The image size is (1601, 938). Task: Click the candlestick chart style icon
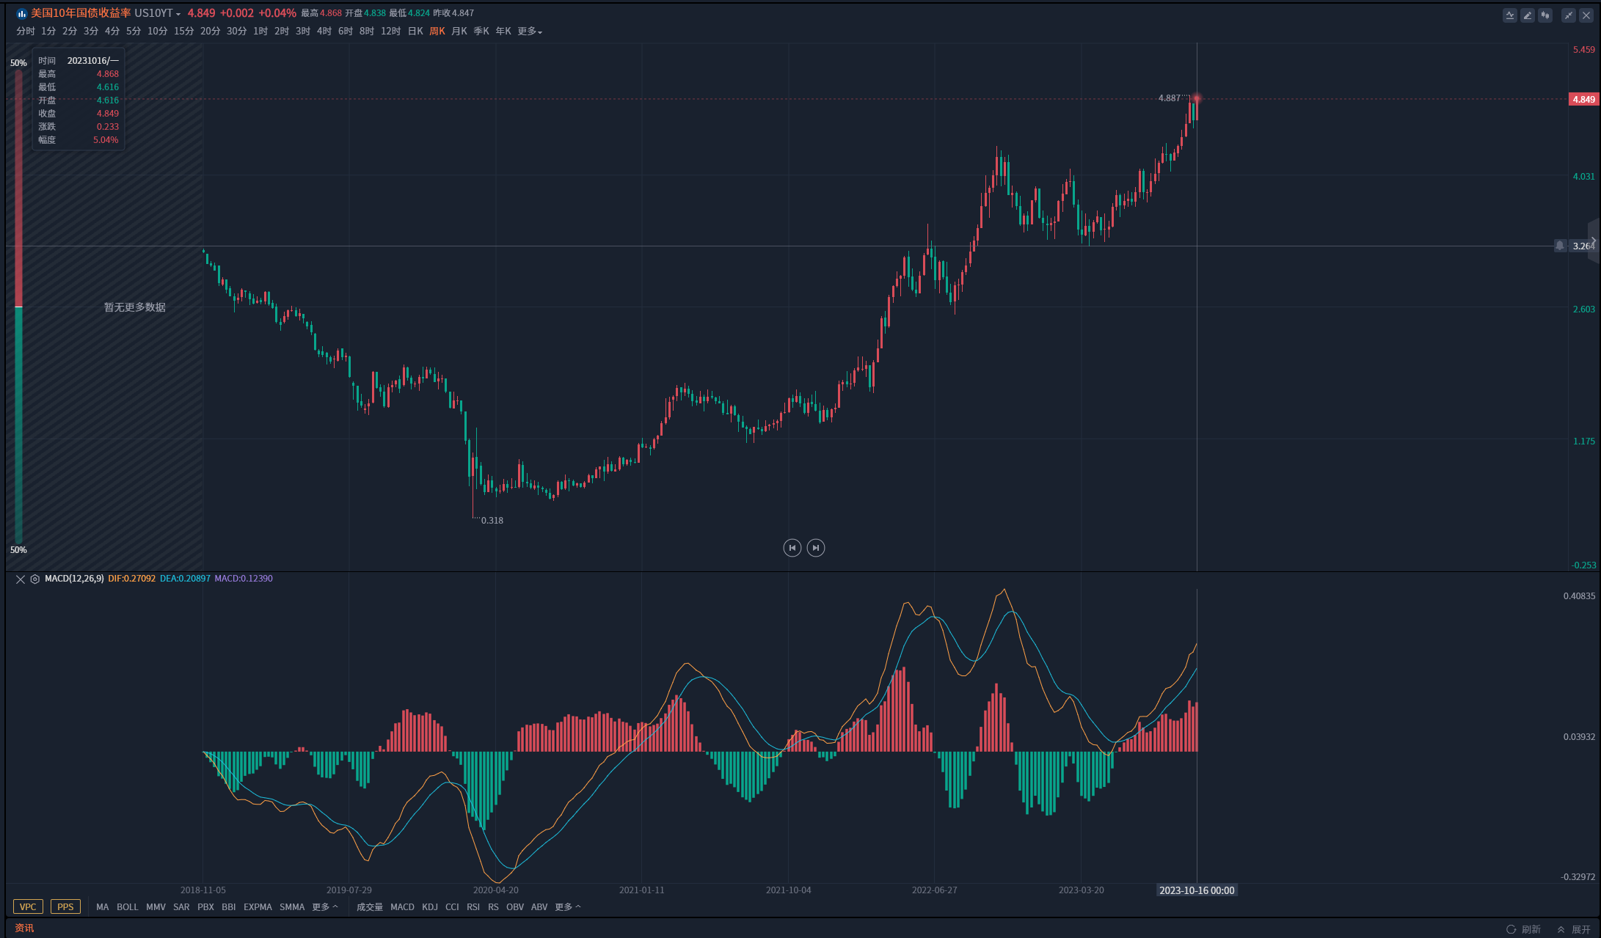(1545, 15)
